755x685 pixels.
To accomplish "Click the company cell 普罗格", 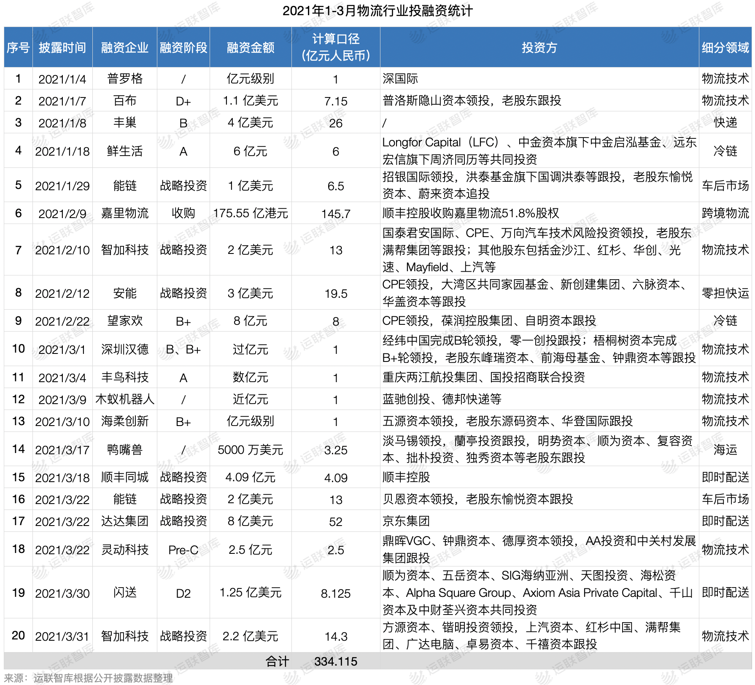I will point(125,79).
